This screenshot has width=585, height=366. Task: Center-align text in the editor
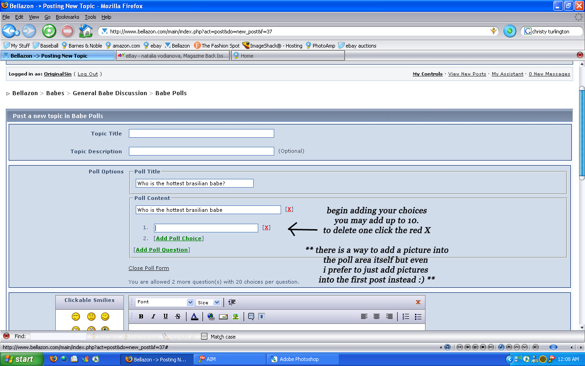click(377, 317)
